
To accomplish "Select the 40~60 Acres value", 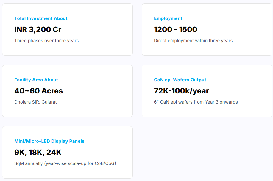I will coord(38,91).
